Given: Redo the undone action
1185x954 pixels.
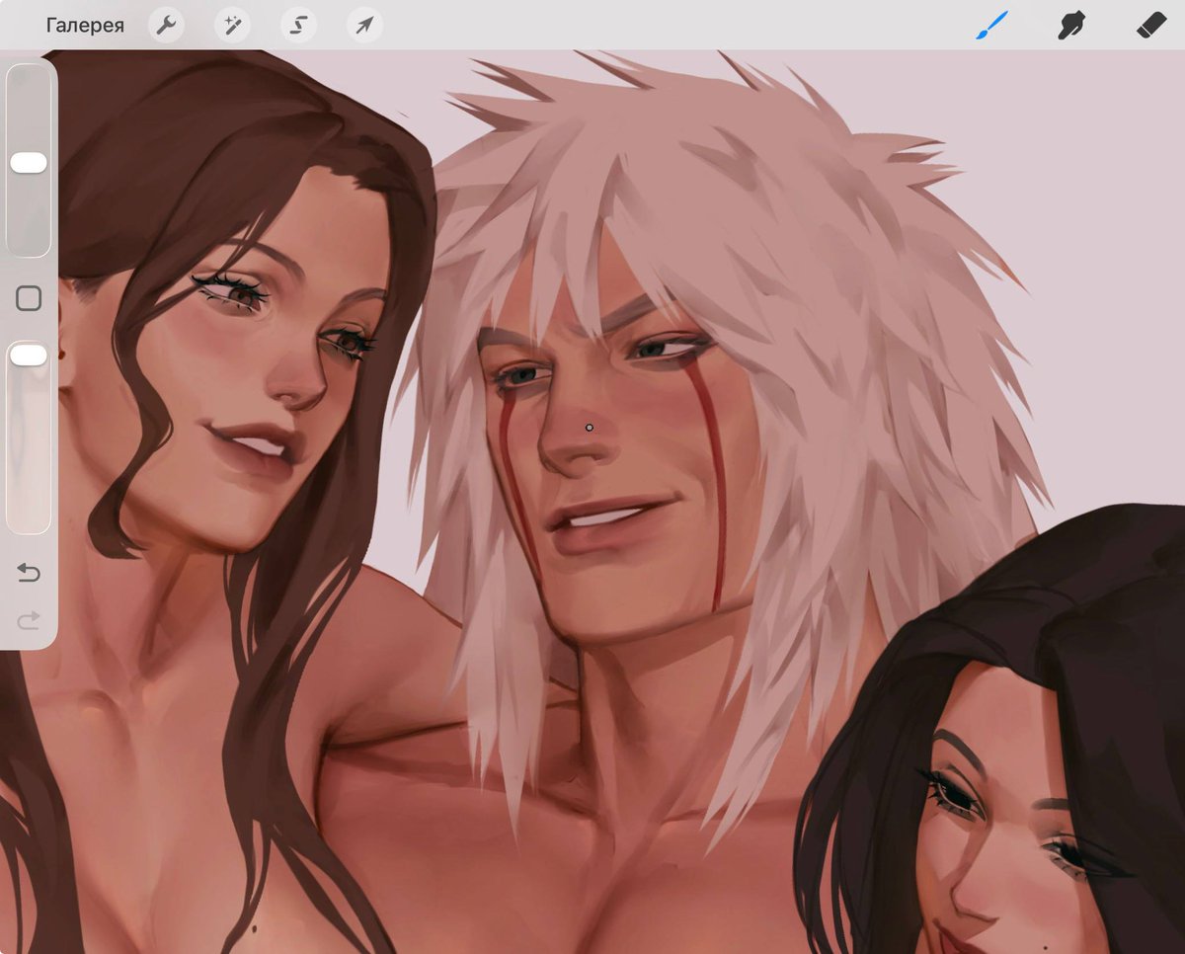Looking at the screenshot, I should [29, 619].
